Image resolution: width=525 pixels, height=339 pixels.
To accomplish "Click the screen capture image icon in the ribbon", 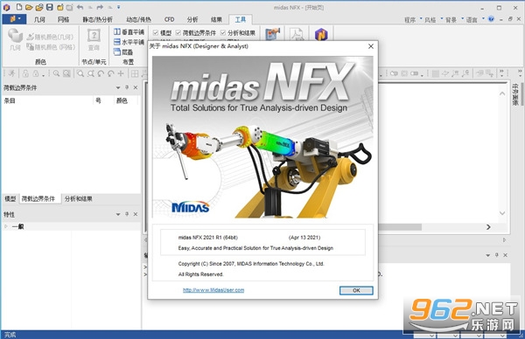I will (x=272, y=34).
